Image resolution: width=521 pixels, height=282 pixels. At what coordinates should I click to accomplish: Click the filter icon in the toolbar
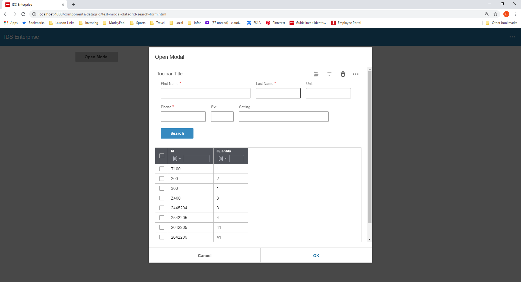[329, 74]
